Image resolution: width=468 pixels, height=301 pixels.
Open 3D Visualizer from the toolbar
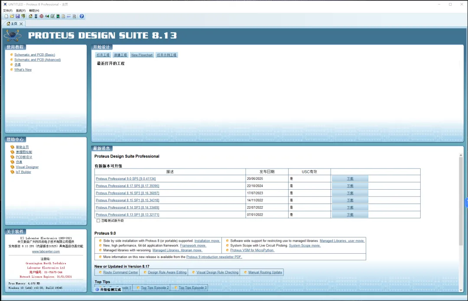click(x=47, y=16)
